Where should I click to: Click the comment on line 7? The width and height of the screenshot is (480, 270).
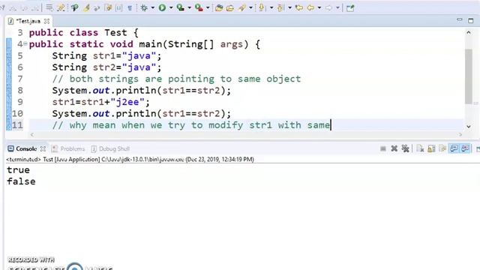click(177, 79)
